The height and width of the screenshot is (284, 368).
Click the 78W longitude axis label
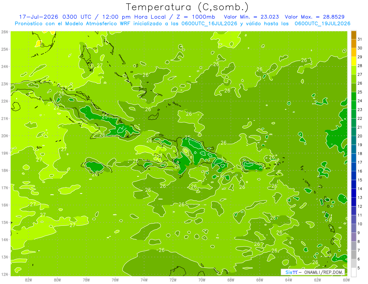tap(86, 280)
